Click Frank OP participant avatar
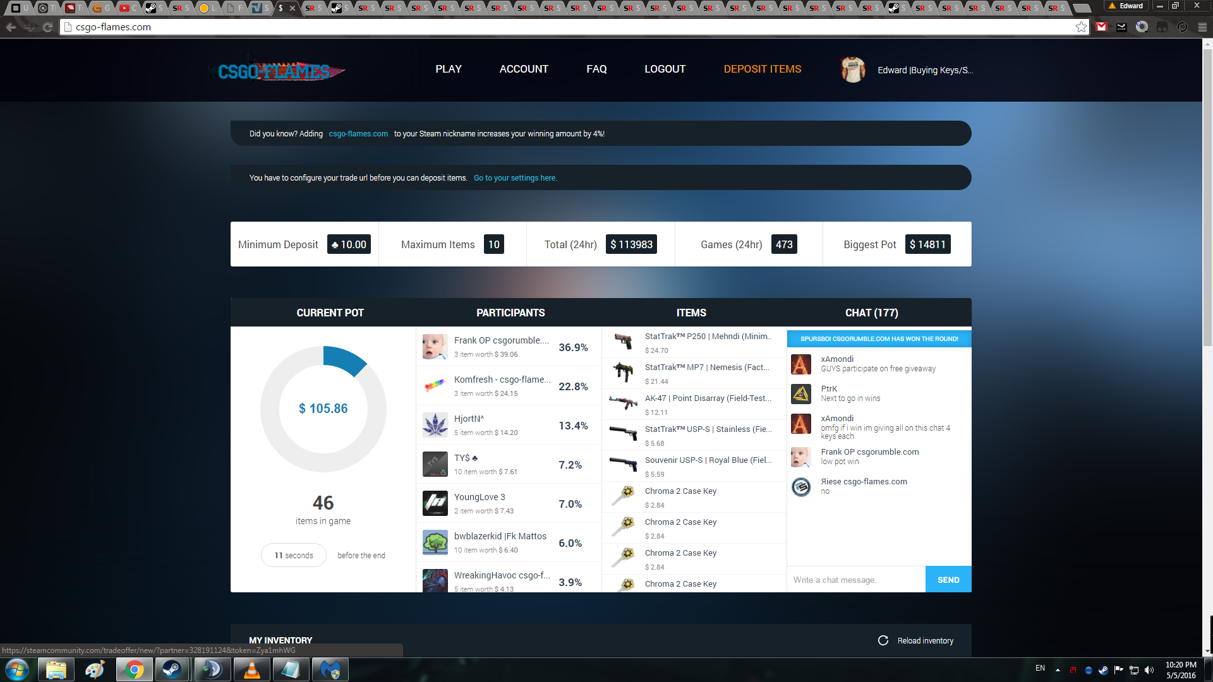 (435, 347)
